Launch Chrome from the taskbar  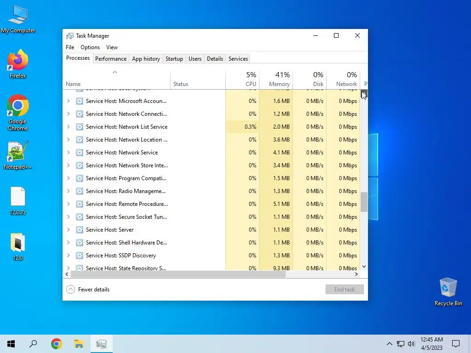(57, 344)
